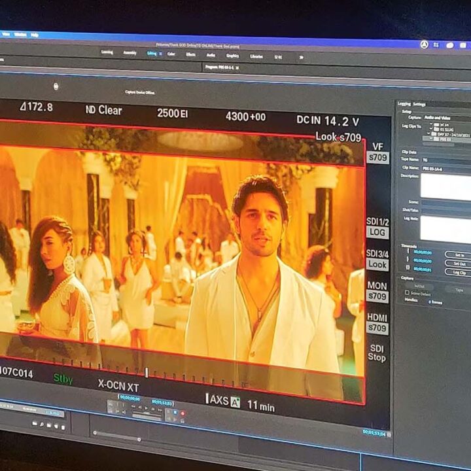Click the Shot/Take input field

point(445,211)
